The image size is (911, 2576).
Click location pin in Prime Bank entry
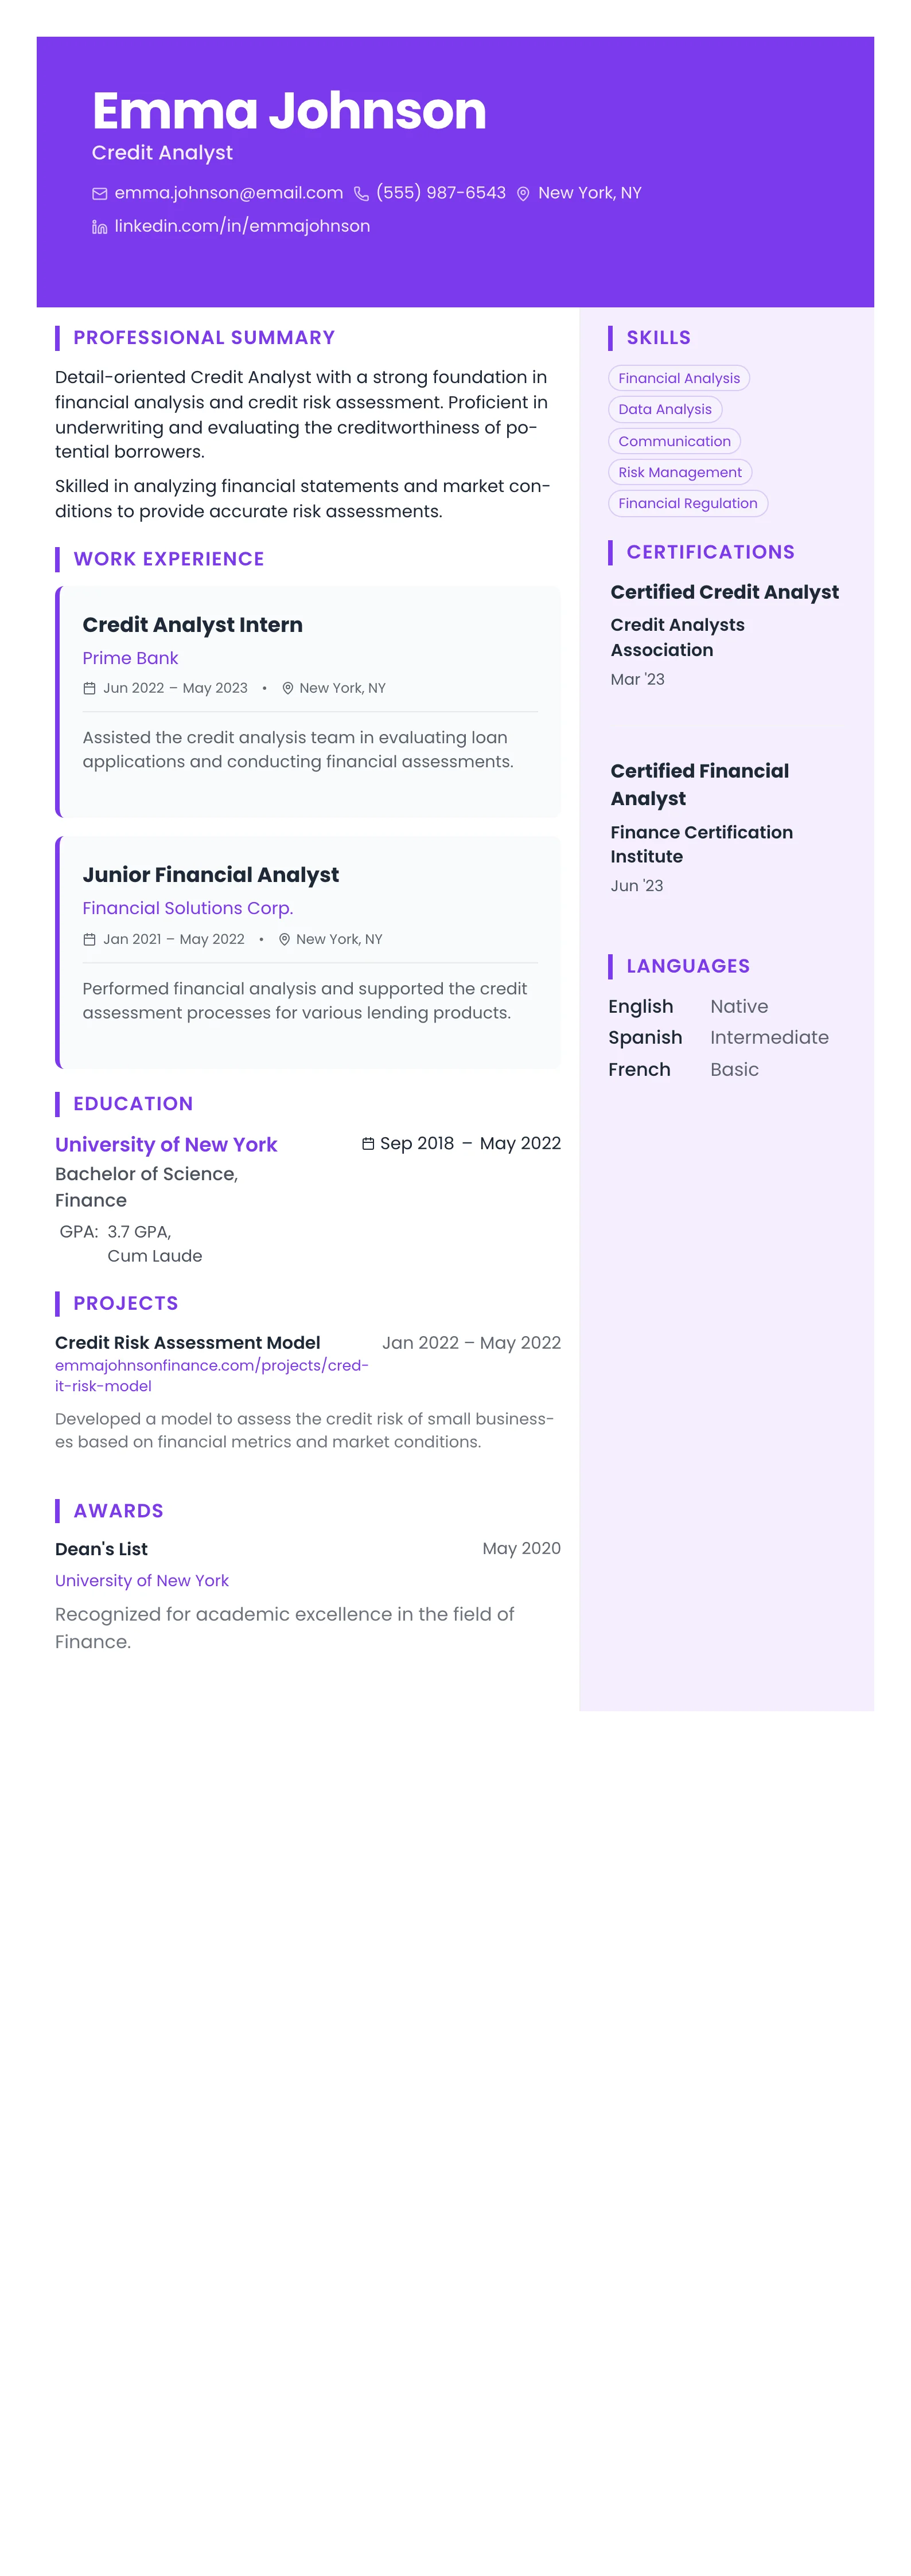coord(288,688)
